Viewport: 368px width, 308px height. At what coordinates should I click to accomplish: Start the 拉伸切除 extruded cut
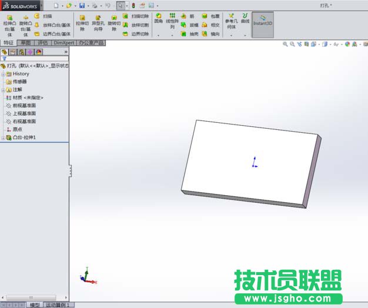[x=82, y=23]
